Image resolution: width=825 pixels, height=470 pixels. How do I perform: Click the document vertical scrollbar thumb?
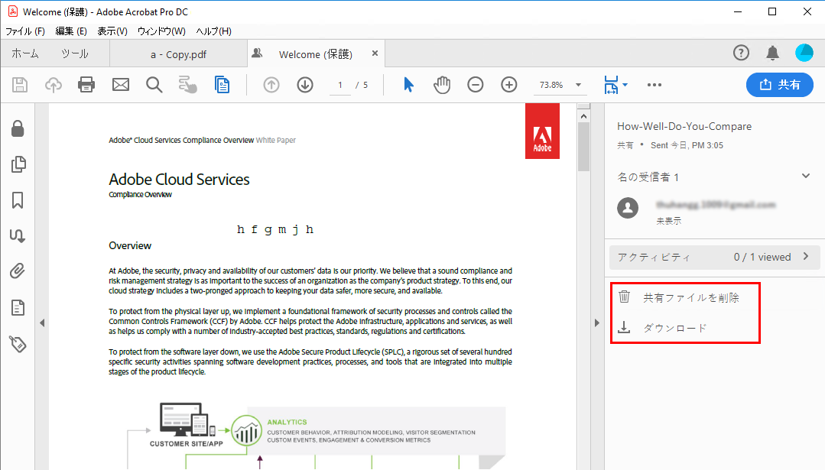pyautogui.click(x=583, y=147)
